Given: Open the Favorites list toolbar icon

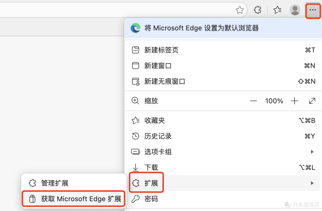Looking at the screenshot, I should click(278, 10).
